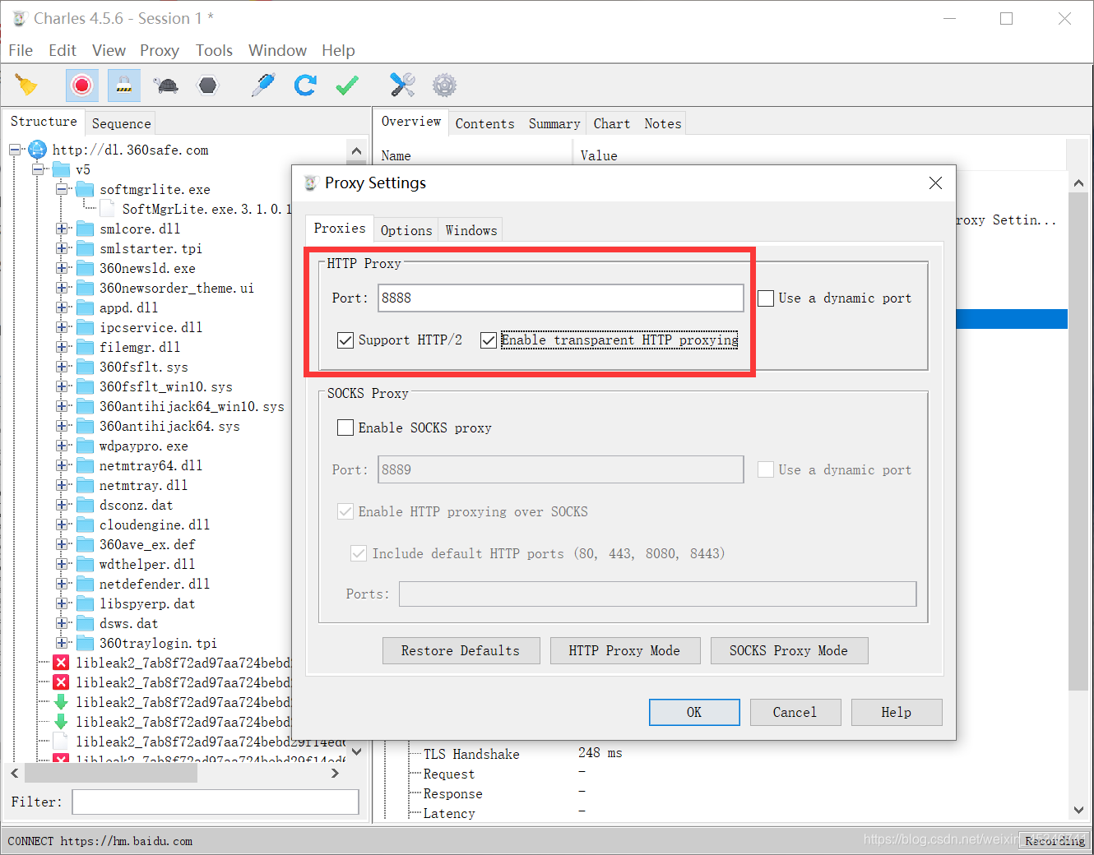Click Restore Defaults button
The image size is (1094, 855).
coord(461,650)
